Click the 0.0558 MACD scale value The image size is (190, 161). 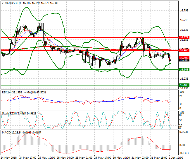point(184,132)
